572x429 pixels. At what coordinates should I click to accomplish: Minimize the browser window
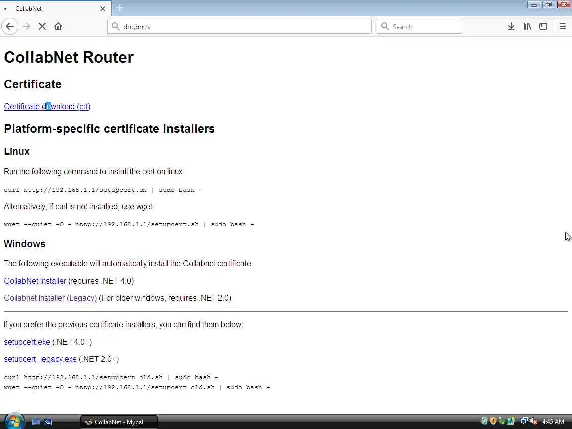coord(534,5)
